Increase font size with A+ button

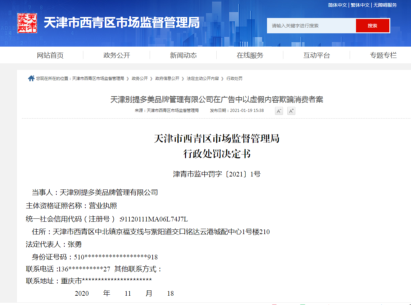[x=291, y=111]
